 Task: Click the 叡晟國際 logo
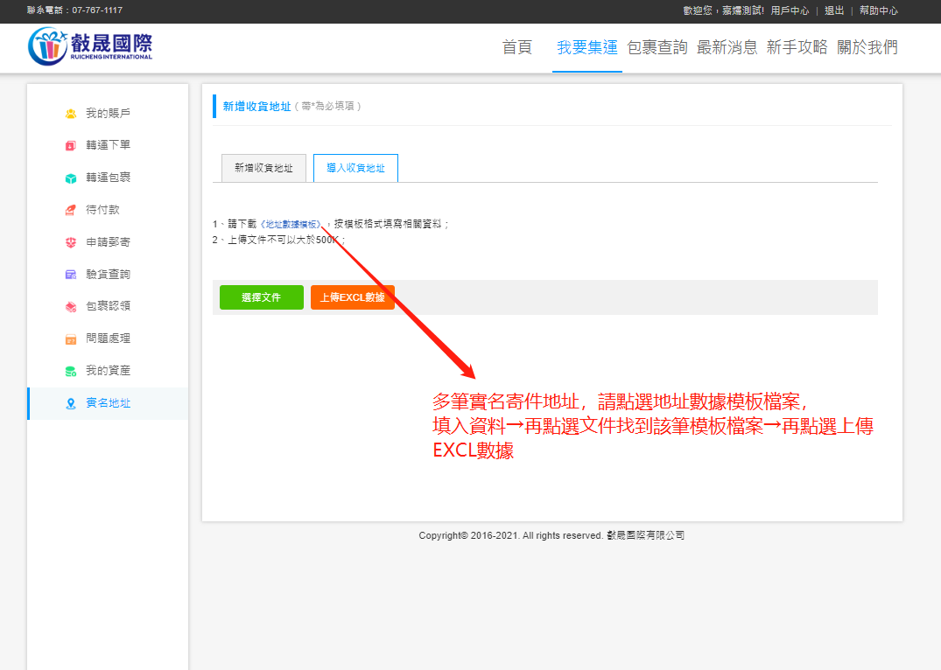tap(91, 46)
